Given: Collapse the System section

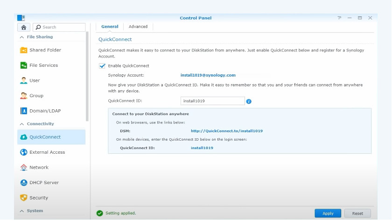Looking at the screenshot, I should [x=21, y=211].
